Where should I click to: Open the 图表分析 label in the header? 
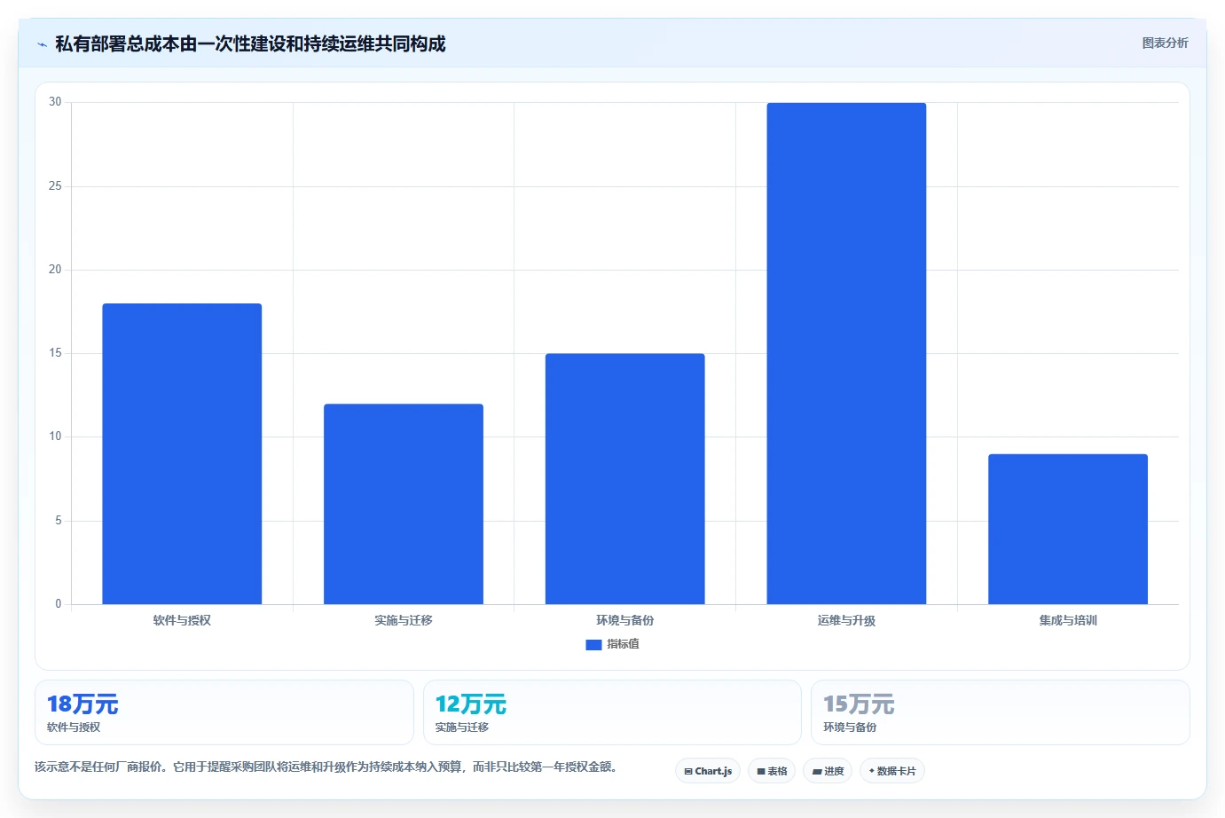point(1165,43)
